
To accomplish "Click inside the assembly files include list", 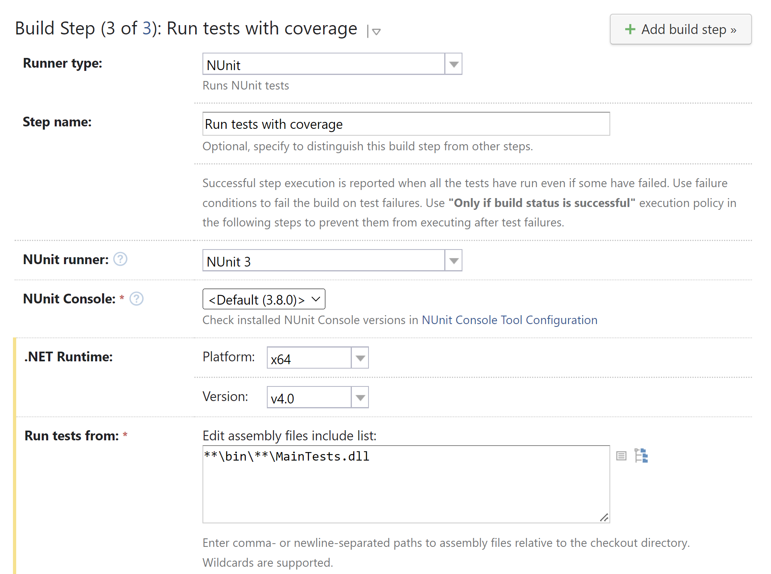I will (405, 482).
